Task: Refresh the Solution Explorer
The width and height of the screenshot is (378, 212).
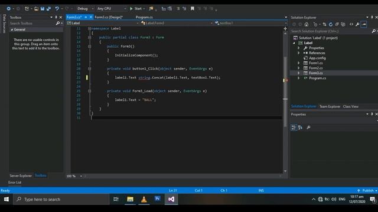Action: pyautogui.click(x=331, y=25)
